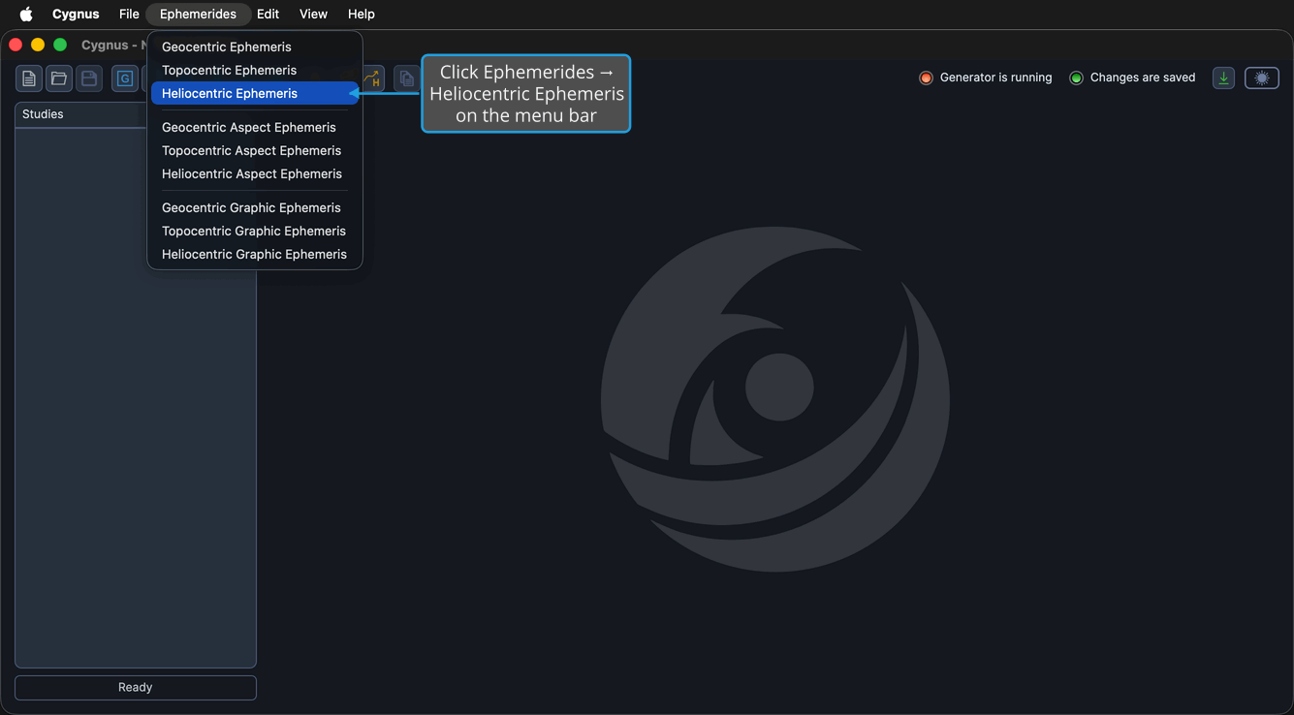The width and height of the screenshot is (1294, 715).
Task: Minimize the Cygnus window with the yellow button
Action: tap(38, 45)
